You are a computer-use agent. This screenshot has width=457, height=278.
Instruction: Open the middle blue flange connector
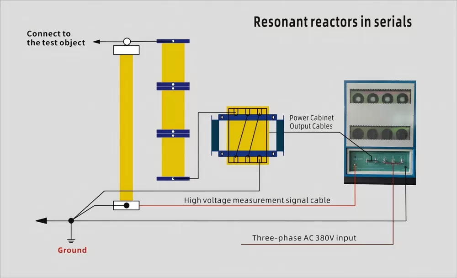point(173,86)
